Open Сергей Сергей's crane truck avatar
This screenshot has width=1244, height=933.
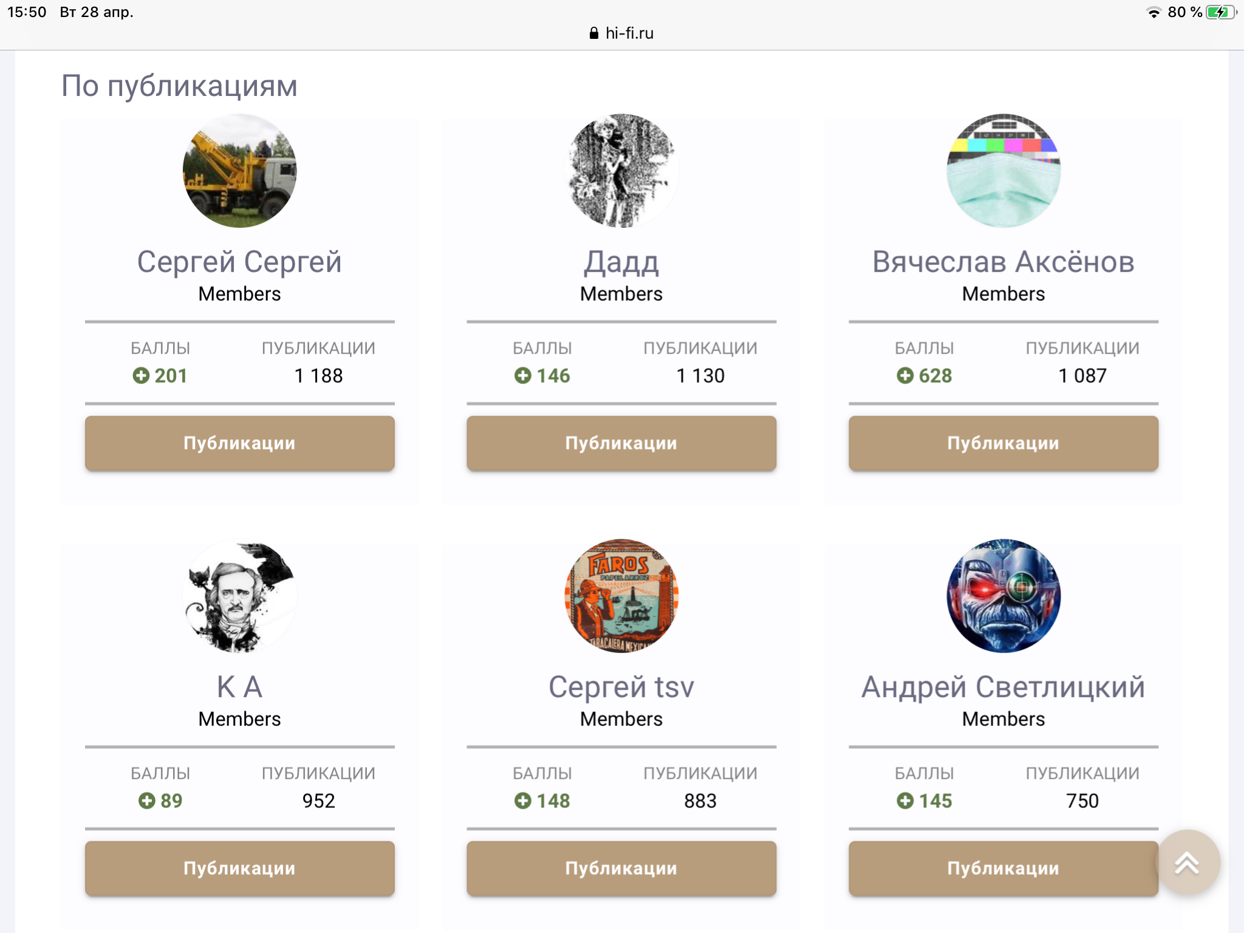pos(239,171)
